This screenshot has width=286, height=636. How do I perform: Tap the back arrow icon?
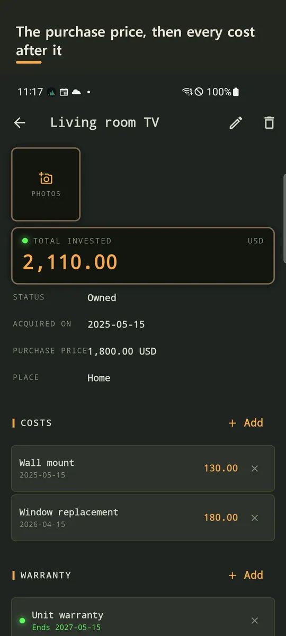tap(20, 123)
